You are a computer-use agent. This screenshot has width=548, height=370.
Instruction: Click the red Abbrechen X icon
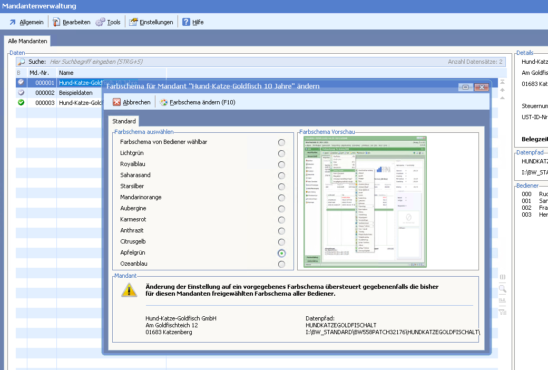pyautogui.click(x=116, y=102)
